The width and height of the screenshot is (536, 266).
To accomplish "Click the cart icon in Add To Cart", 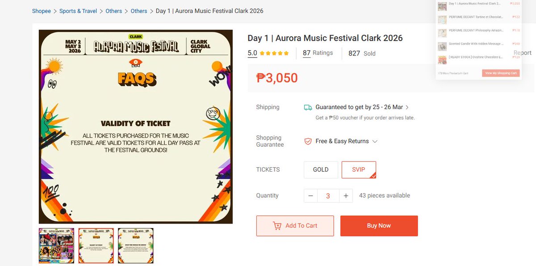I will (x=277, y=226).
